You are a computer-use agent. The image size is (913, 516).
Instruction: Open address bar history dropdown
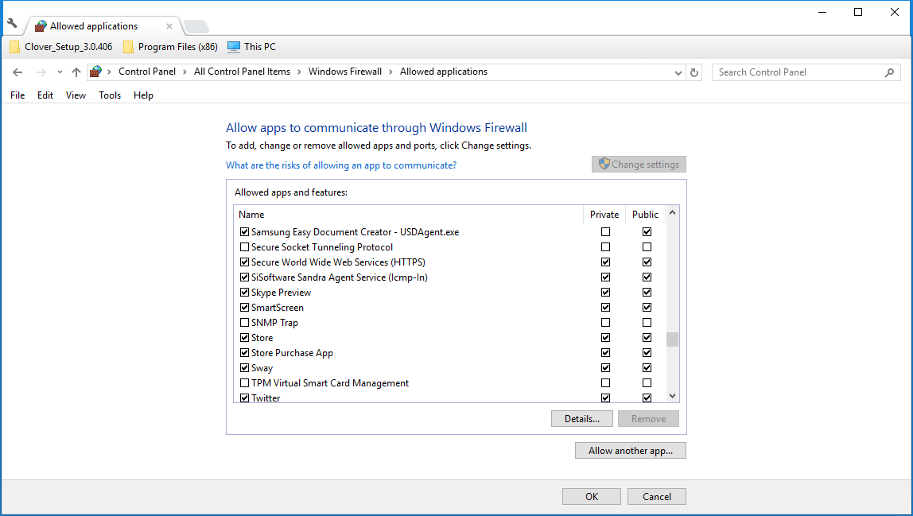(678, 72)
